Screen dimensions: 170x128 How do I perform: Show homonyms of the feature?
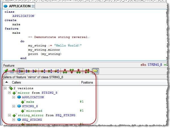pos(87,71)
